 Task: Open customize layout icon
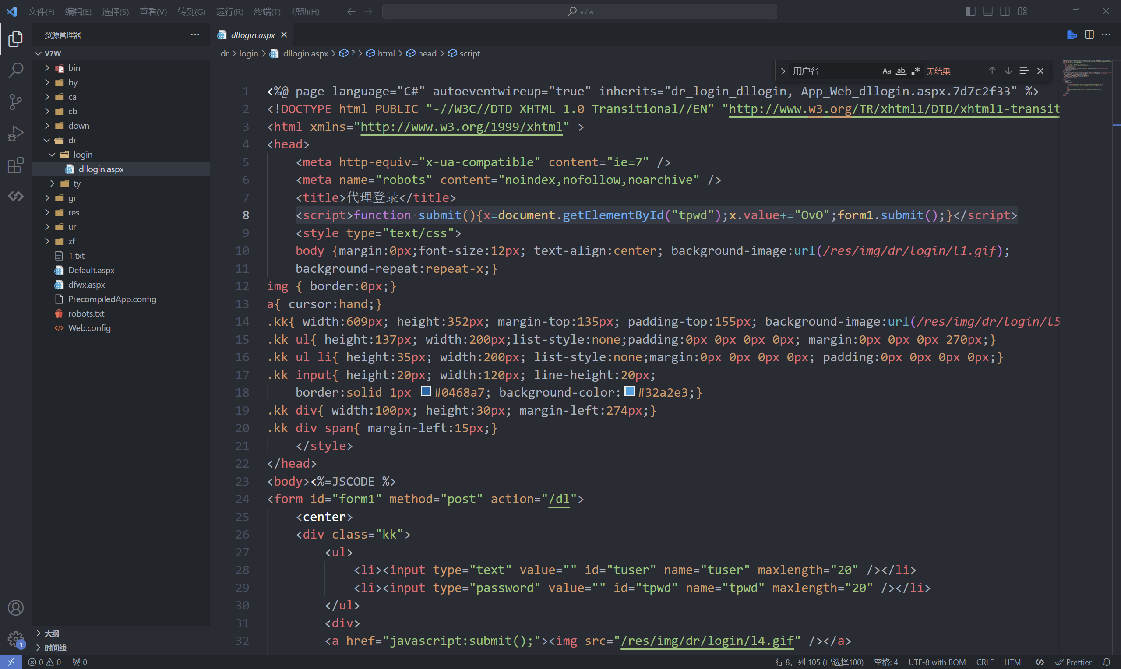pyautogui.click(x=1022, y=11)
